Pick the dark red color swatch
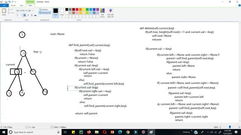The width and height of the screenshot is (241, 135). (x=74, y=9)
